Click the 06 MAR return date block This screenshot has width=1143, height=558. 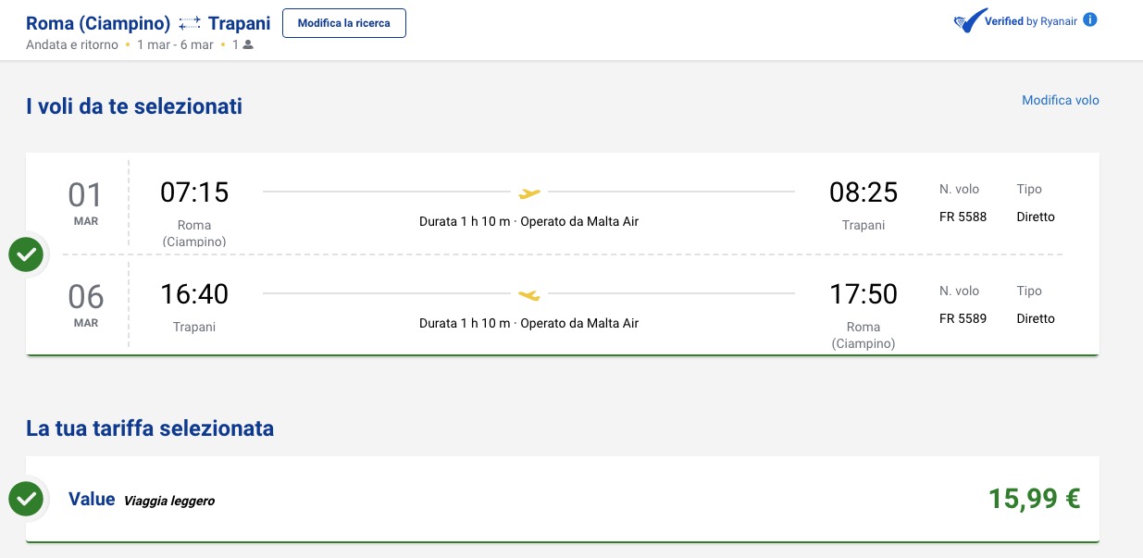click(85, 305)
